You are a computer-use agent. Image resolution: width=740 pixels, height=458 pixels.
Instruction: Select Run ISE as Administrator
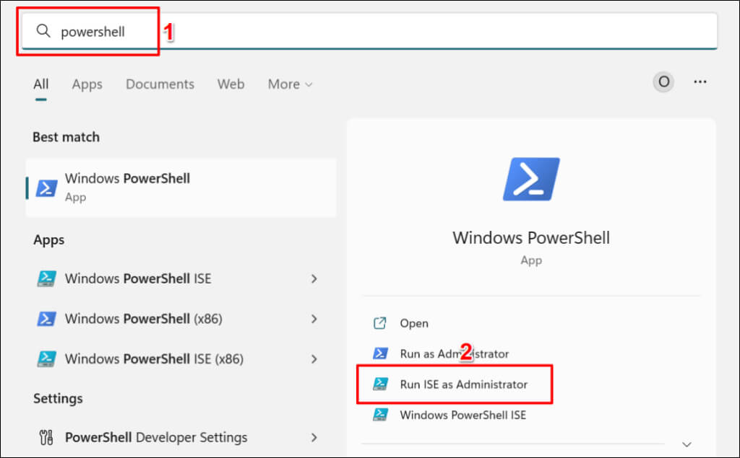(x=463, y=384)
